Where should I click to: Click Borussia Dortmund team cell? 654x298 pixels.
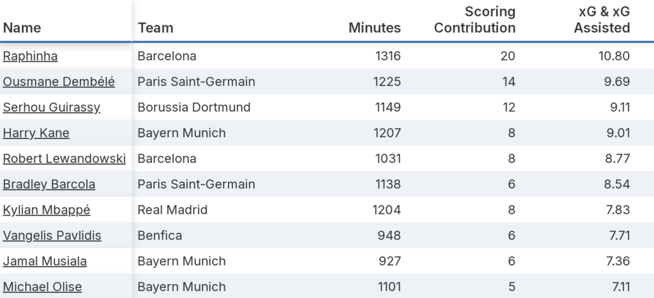pyautogui.click(x=194, y=107)
